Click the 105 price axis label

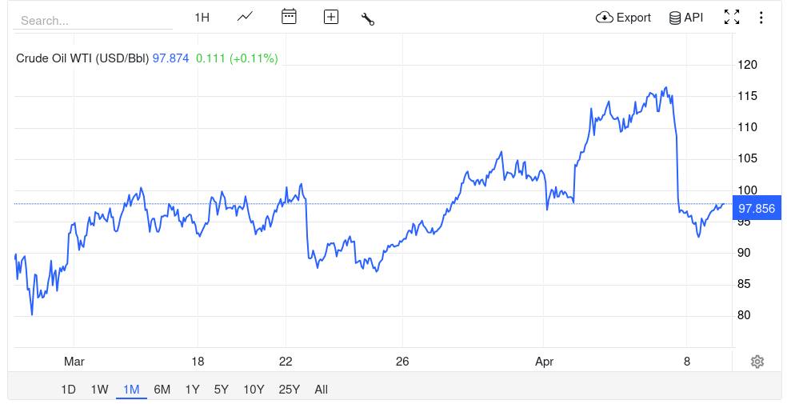[747, 158]
